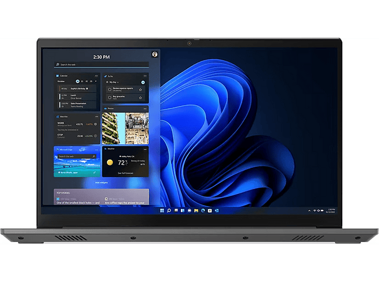Select the highlighted today date in Calendar
Screen dimensions: 379x282
pyautogui.click(x=78, y=81)
